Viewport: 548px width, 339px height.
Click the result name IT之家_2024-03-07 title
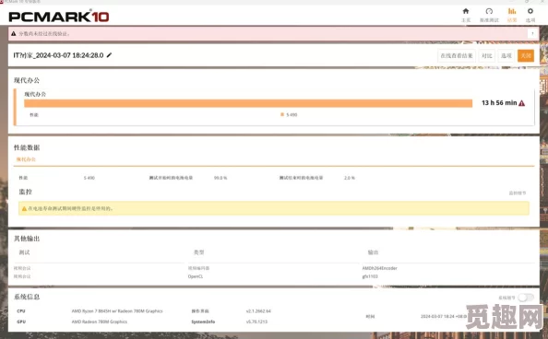58,55
